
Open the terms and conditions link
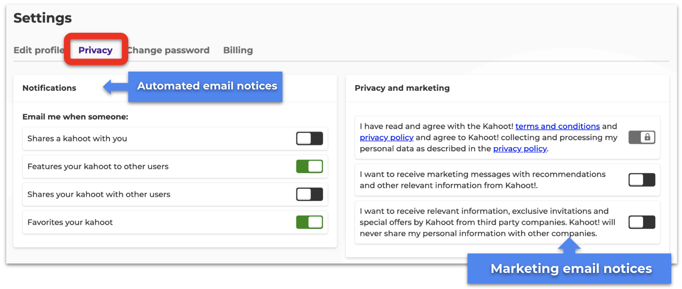coord(557,126)
